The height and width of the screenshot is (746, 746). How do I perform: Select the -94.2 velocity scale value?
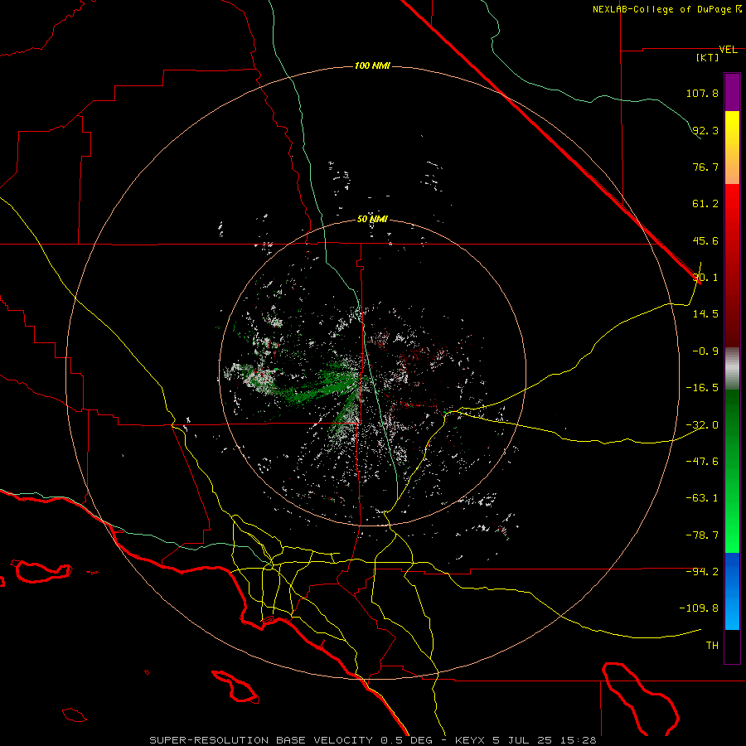(702, 572)
